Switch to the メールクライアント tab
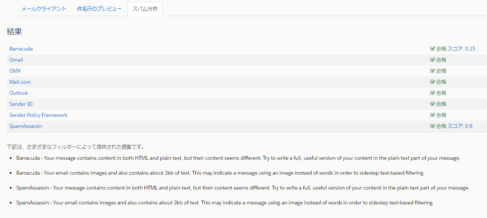 44,9
